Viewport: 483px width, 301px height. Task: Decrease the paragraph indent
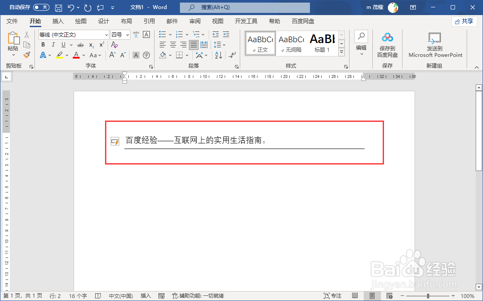pos(216,34)
